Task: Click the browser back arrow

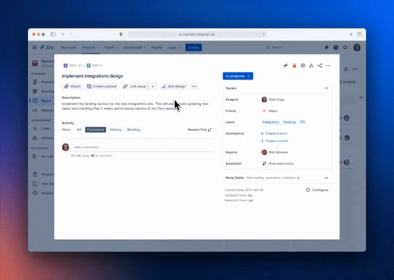Action: (63, 34)
